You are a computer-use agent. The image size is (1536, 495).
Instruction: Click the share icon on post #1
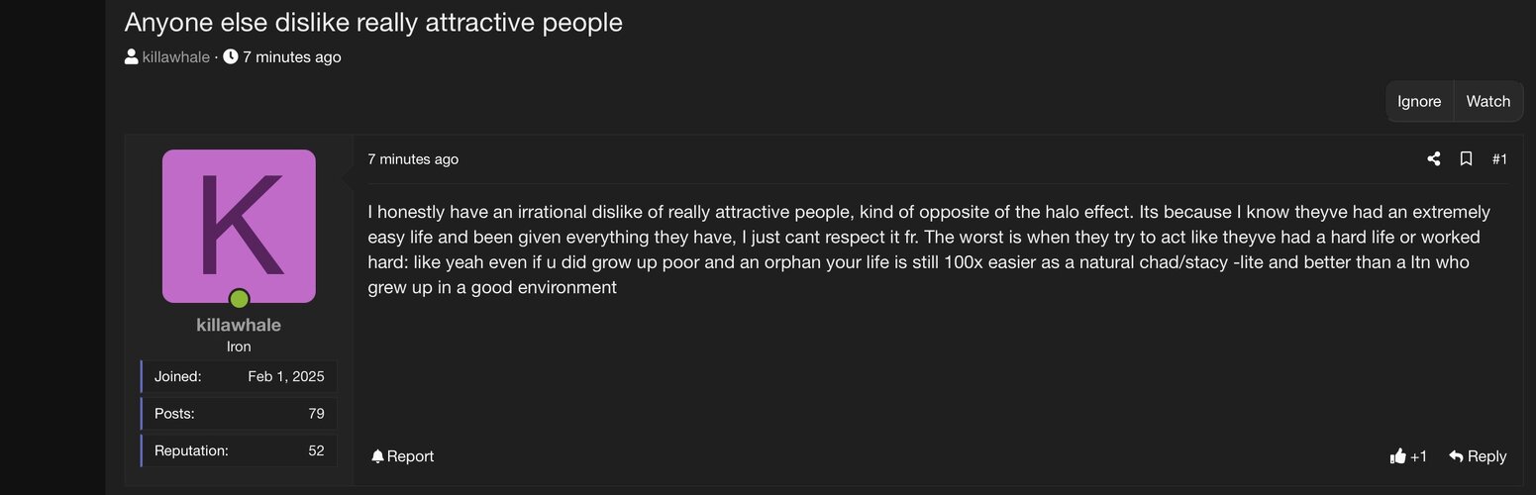[1433, 158]
